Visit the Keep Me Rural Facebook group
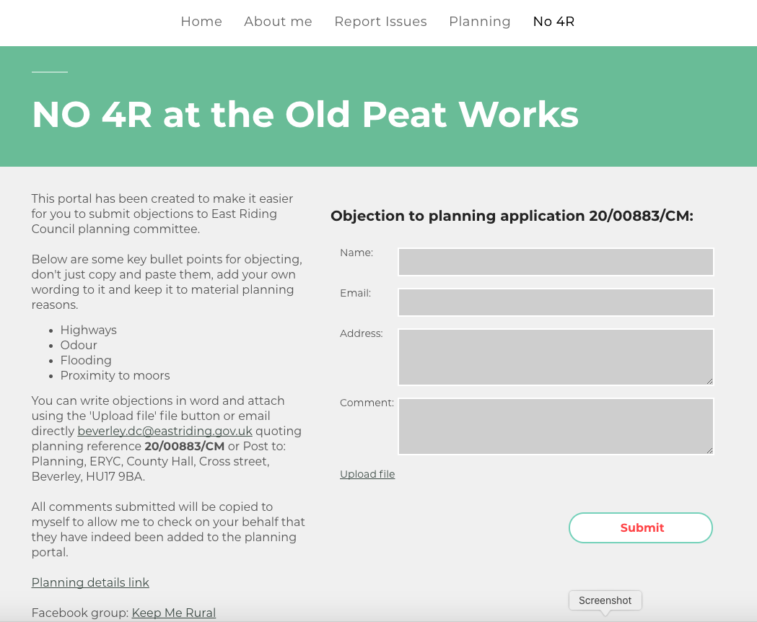The width and height of the screenshot is (757, 622). tap(173, 613)
